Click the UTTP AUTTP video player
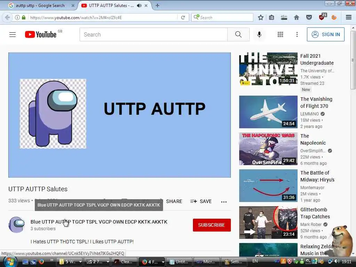The image size is (356, 267). click(x=120, y=115)
